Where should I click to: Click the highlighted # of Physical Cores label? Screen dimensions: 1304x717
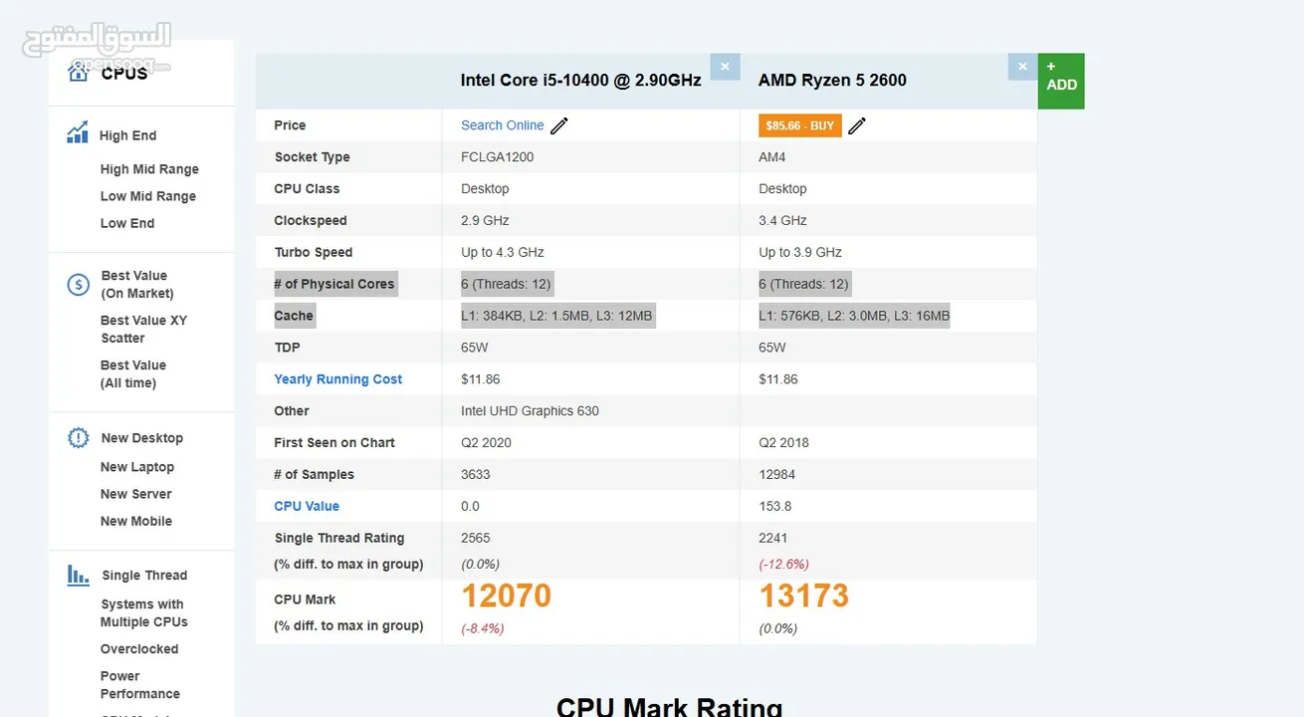tap(334, 284)
